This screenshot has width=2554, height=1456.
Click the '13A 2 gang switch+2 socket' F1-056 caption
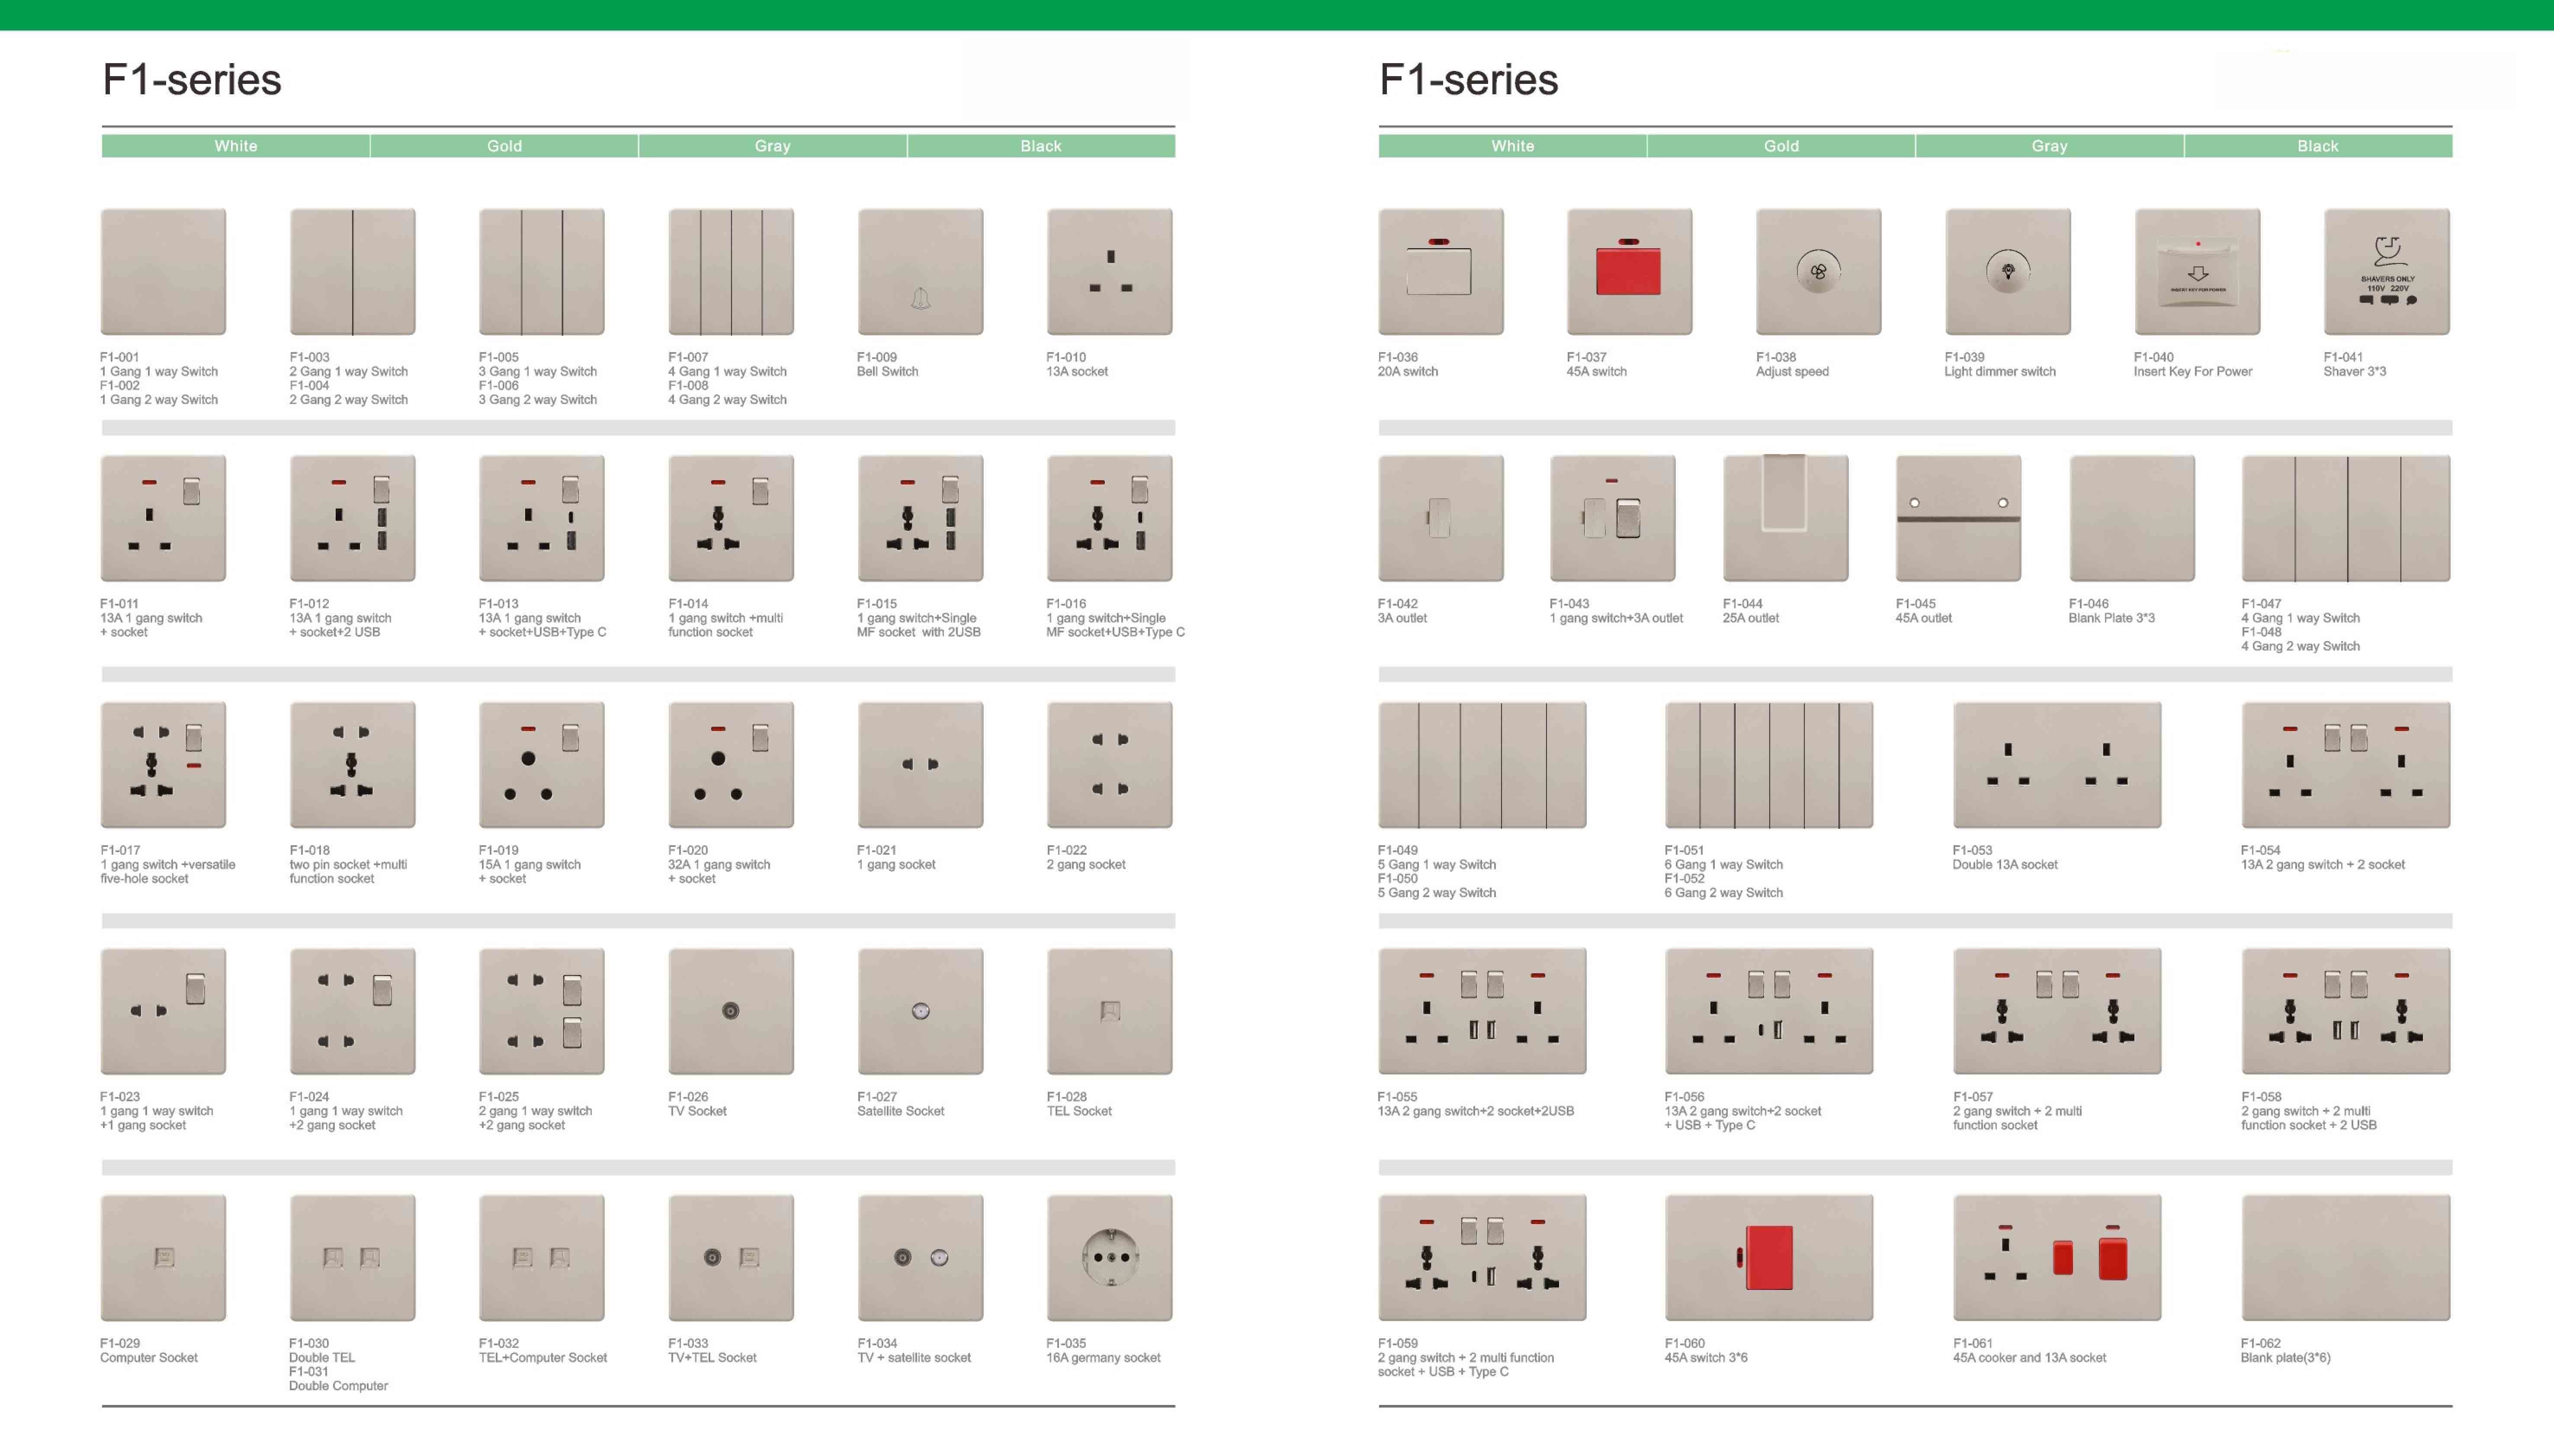(1743, 1112)
